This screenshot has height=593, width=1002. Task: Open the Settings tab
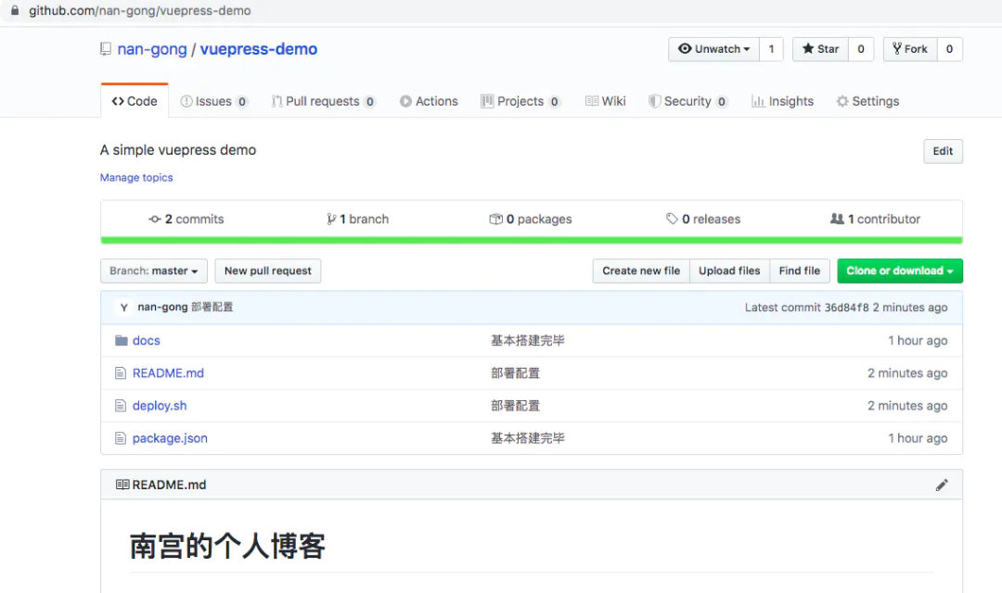[867, 101]
